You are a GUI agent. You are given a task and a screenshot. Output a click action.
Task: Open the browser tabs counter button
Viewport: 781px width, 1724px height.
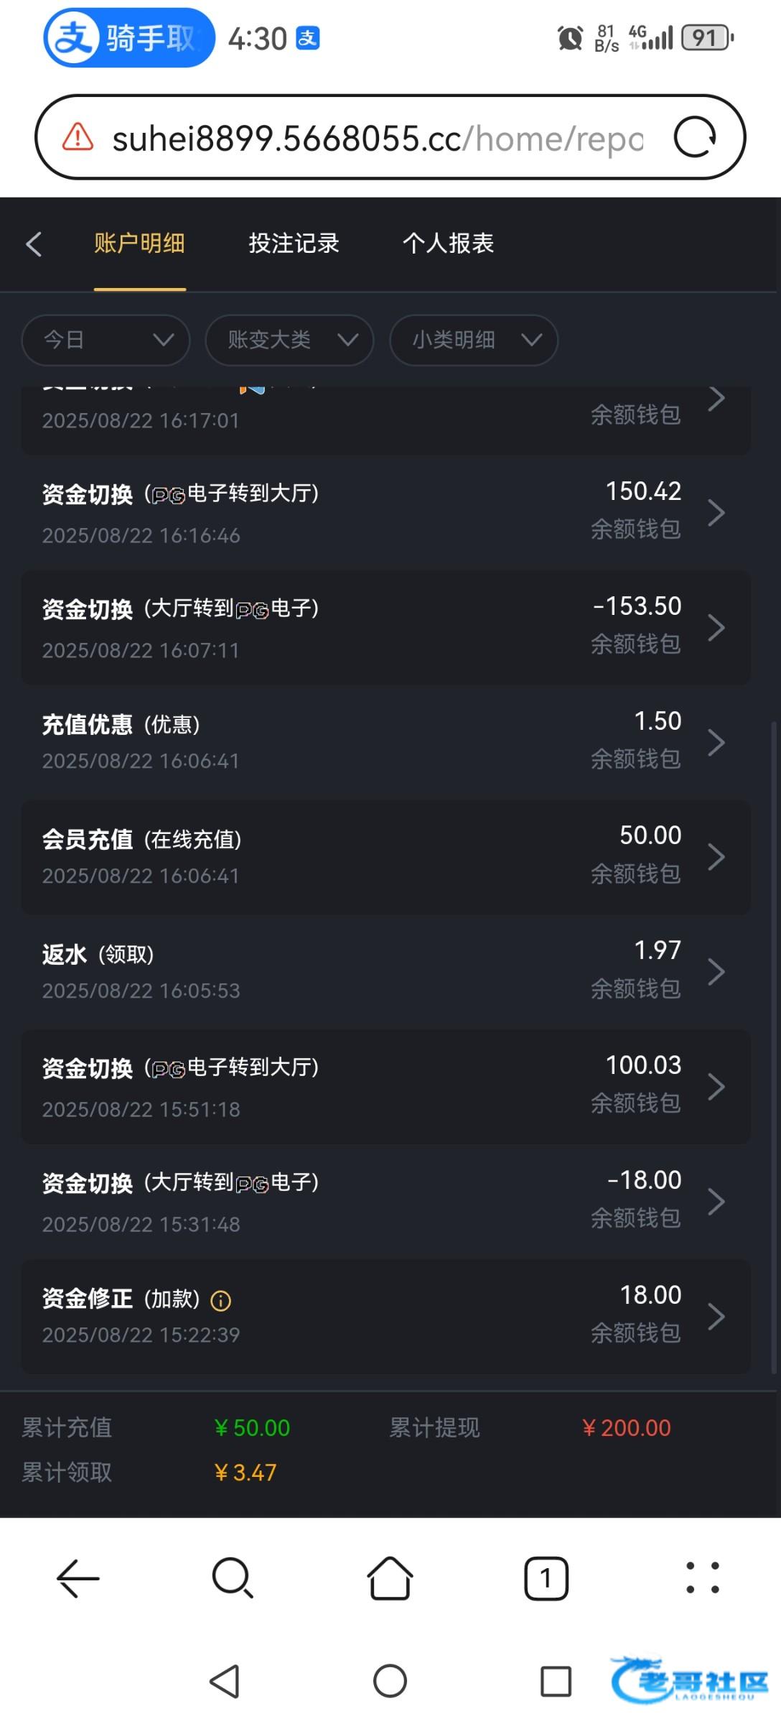point(546,1578)
